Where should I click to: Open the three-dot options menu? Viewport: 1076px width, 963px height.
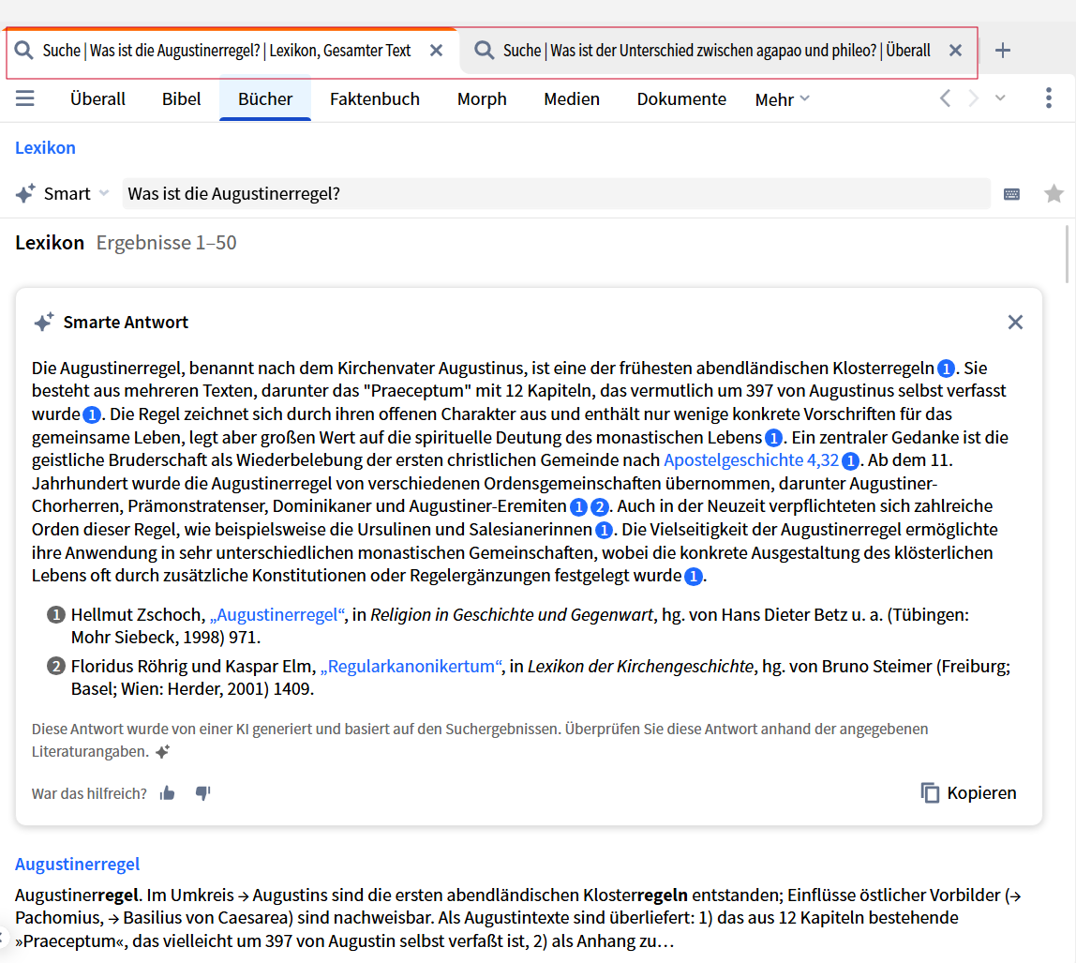pyautogui.click(x=1049, y=98)
